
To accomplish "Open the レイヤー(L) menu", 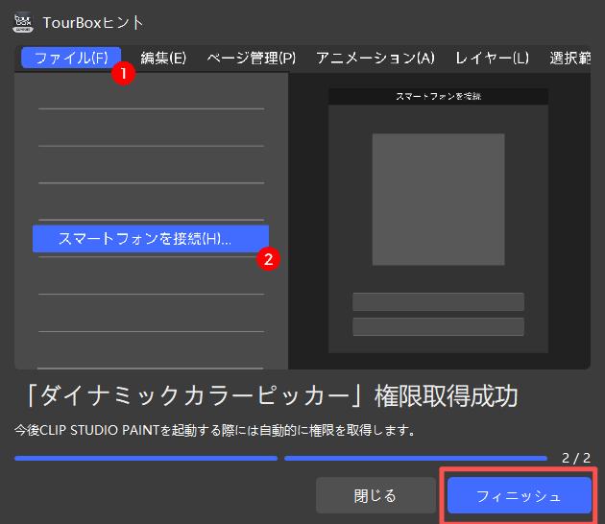I will click(x=492, y=58).
